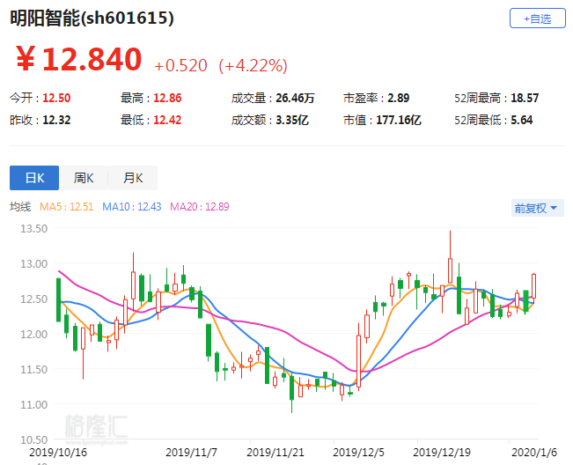573x465 pixels.
Task: Click the price change +0.520
Action: (x=181, y=66)
